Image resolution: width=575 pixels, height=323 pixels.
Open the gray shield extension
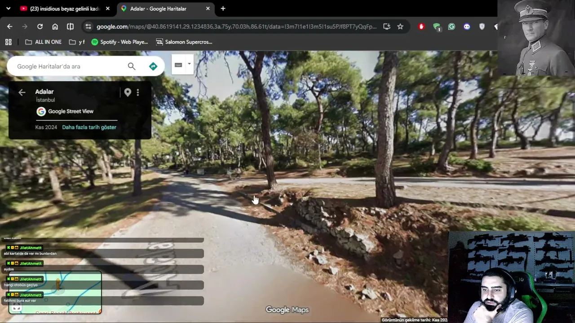(x=482, y=26)
